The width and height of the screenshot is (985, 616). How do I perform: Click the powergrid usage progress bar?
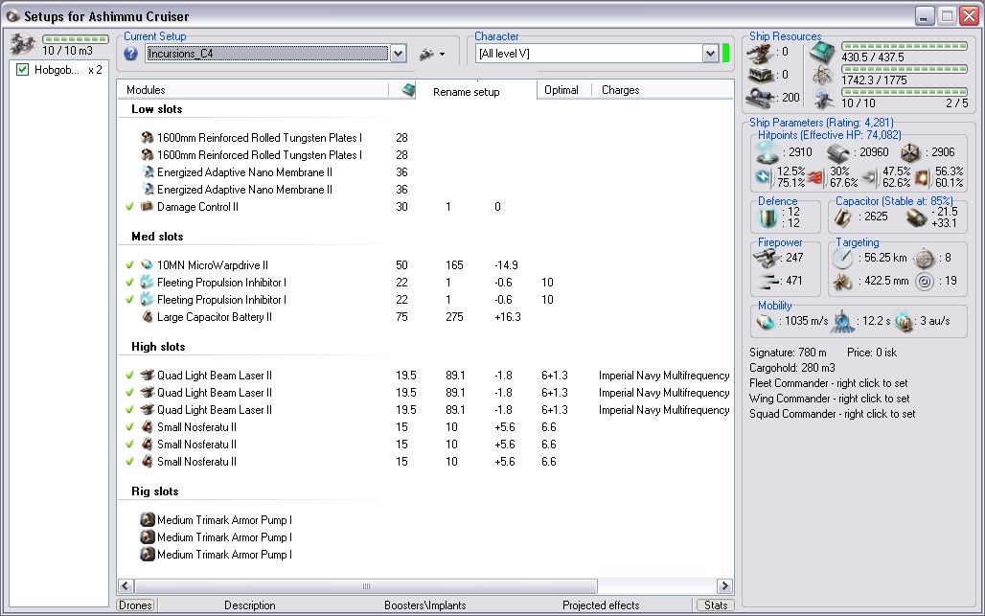pos(905,69)
